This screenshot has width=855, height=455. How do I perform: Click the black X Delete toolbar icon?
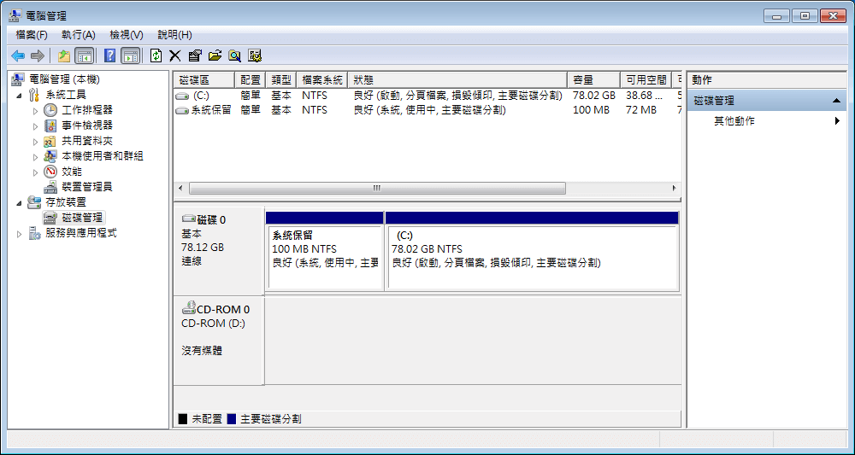coord(174,55)
